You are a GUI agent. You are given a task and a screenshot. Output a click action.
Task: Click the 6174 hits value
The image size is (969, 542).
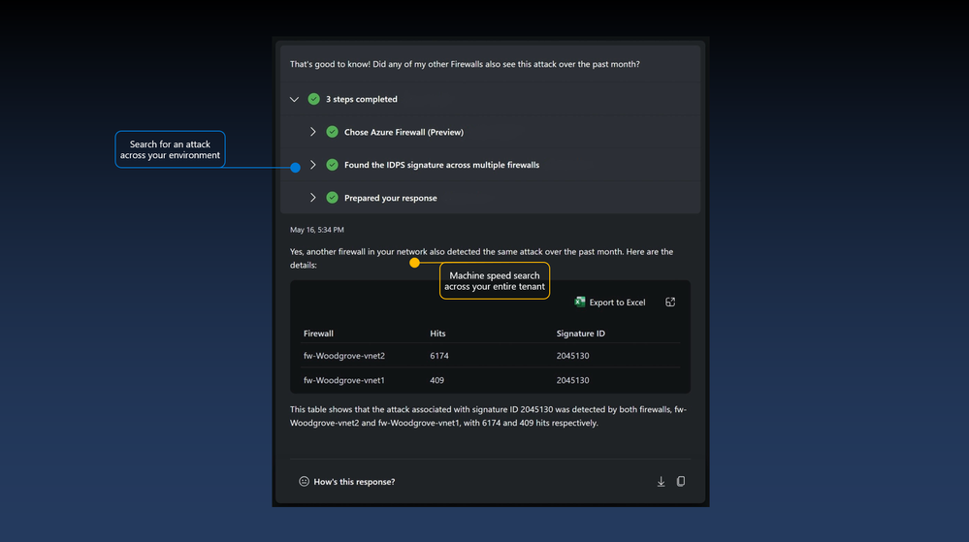439,356
